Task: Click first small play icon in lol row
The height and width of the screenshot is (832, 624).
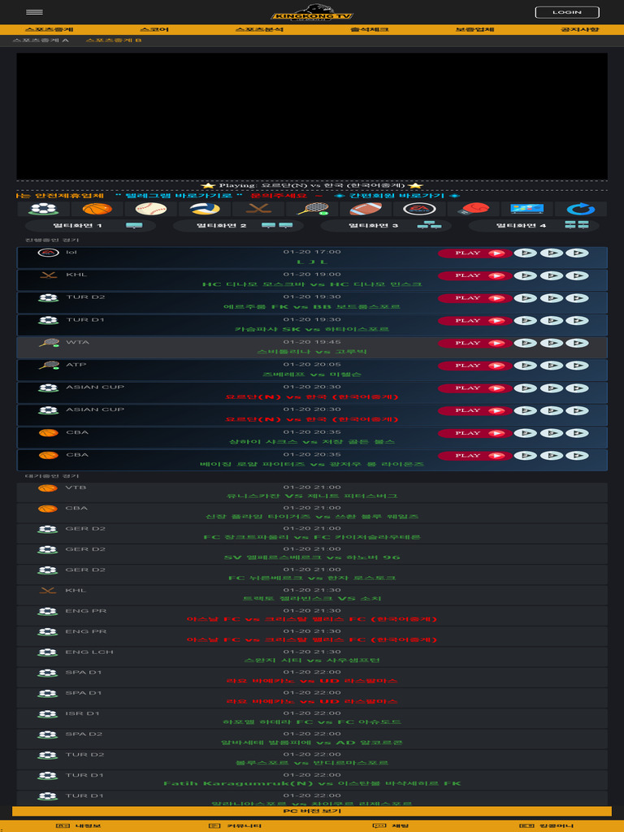Action: tap(526, 253)
